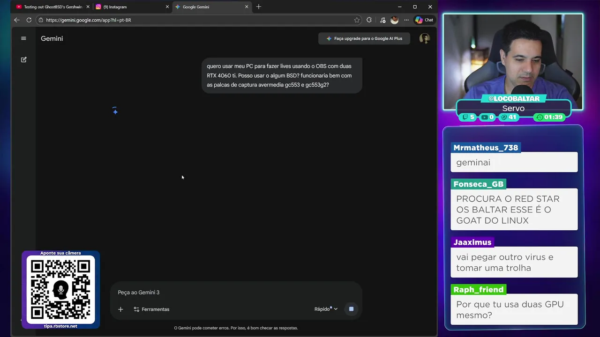Open a new browser tab with plus
Image resolution: width=600 pixels, height=337 pixels.
(259, 7)
